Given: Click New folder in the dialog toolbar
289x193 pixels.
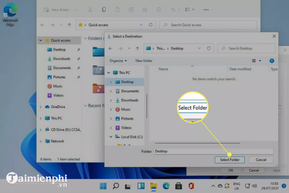Looking at the screenshot, I should 144,61.
